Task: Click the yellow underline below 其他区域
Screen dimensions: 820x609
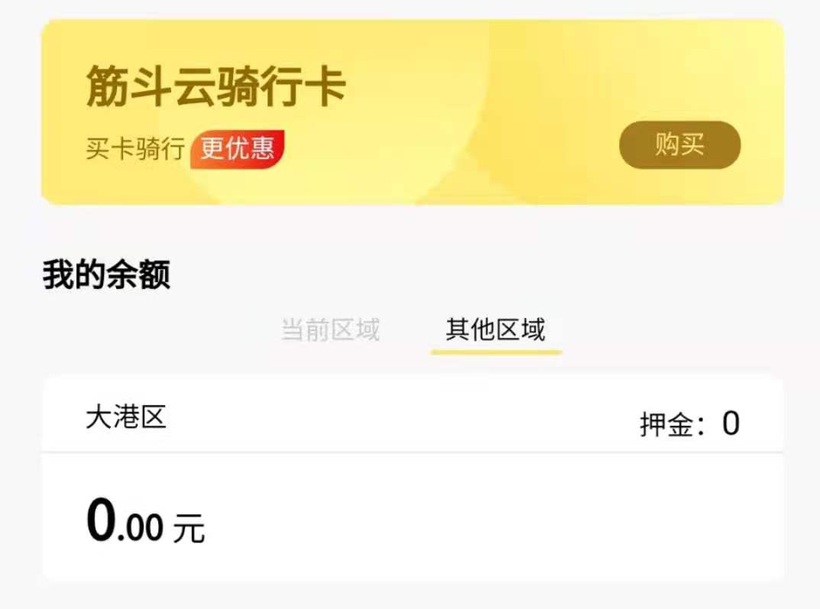Action: tap(496, 352)
